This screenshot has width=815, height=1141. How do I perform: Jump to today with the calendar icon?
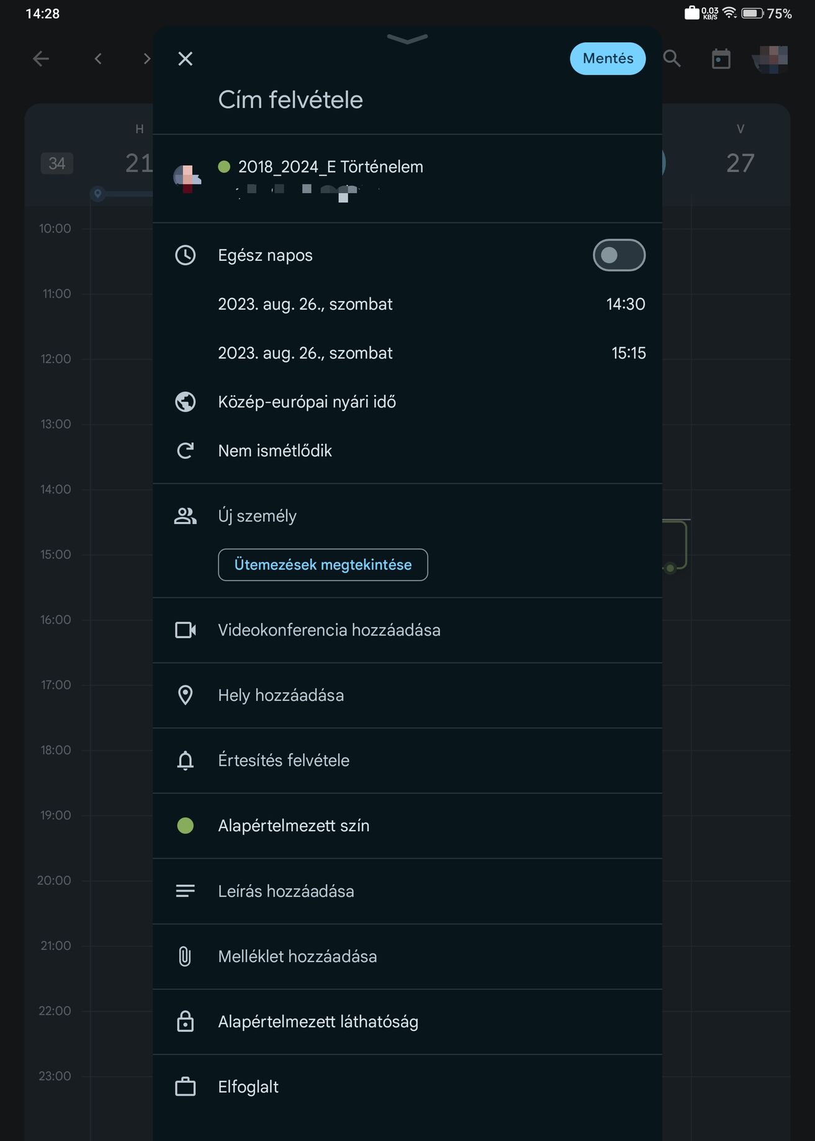721,59
